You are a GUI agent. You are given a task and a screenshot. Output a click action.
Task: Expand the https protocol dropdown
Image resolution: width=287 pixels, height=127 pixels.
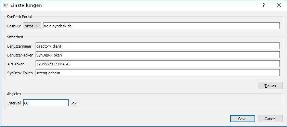tap(32, 26)
